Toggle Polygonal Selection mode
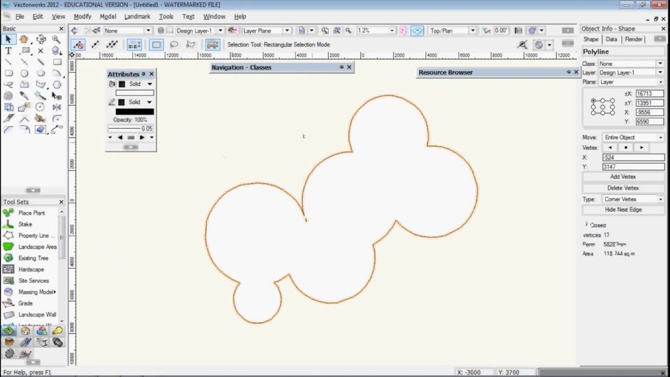This screenshot has height=377, width=670. coord(191,45)
